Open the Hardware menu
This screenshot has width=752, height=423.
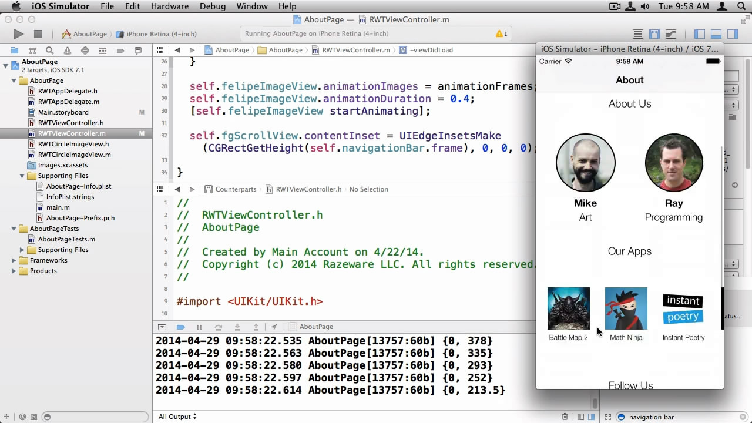(169, 6)
